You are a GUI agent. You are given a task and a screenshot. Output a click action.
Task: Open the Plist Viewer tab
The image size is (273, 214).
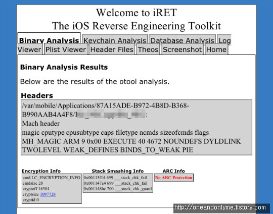click(x=66, y=49)
